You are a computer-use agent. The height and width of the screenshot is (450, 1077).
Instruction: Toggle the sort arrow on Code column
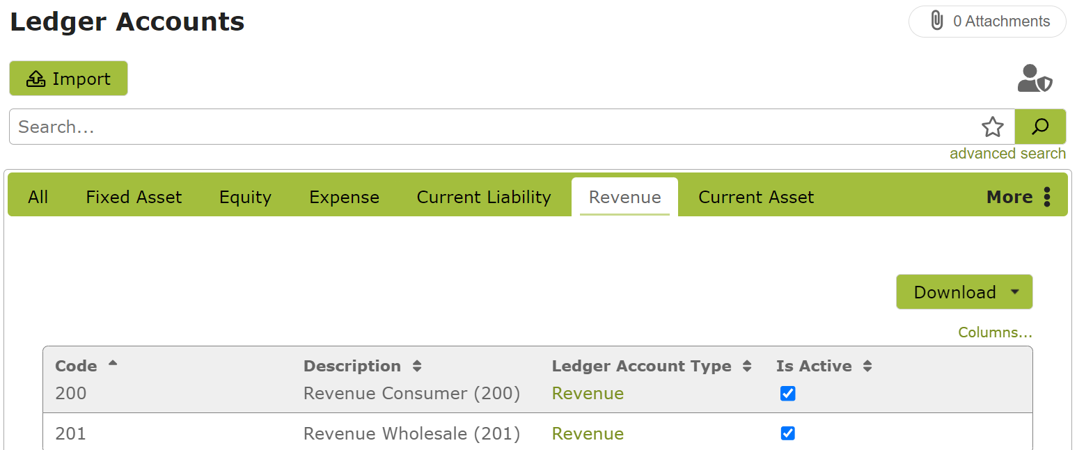tap(113, 362)
